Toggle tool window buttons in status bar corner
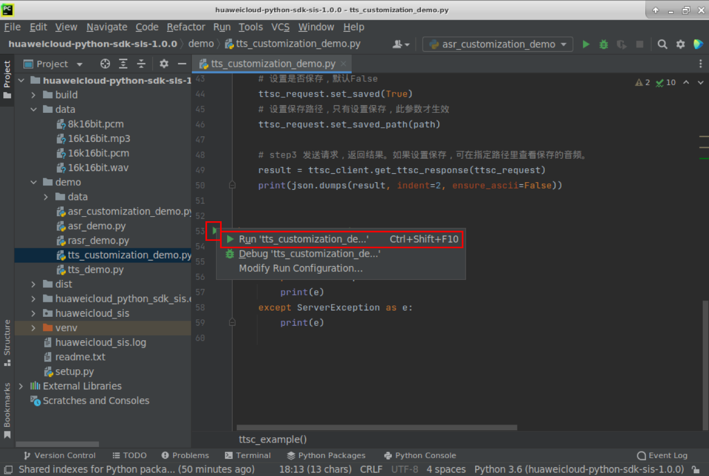 tap(7, 469)
